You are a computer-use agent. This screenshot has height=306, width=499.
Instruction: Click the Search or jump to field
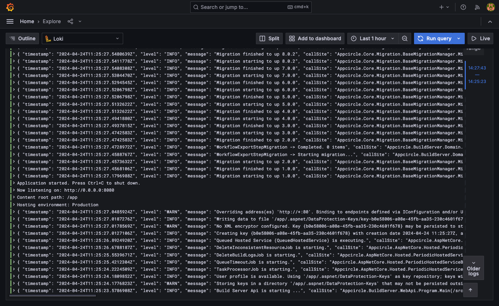[x=251, y=7]
